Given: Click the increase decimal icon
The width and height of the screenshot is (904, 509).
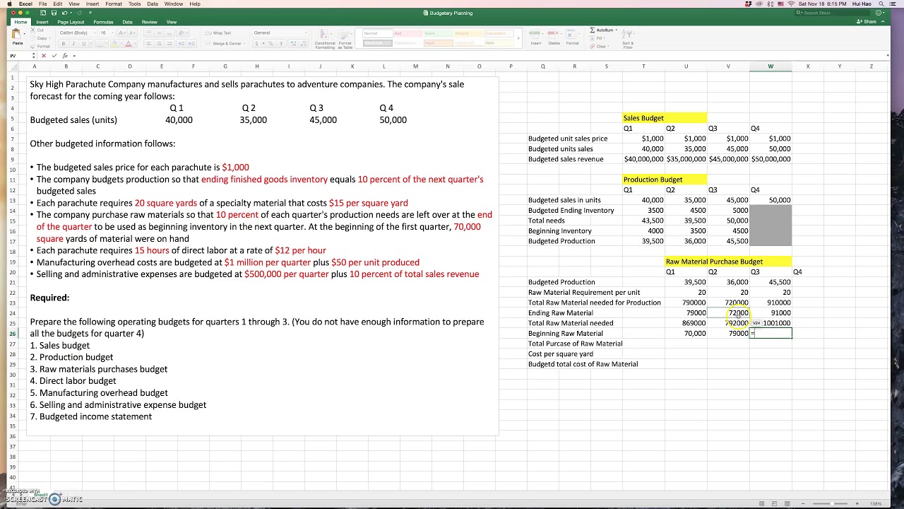Looking at the screenshot, I should point(292,44).
